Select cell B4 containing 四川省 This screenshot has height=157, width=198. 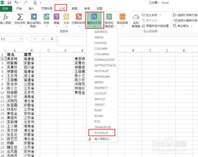tap(32, 67)
